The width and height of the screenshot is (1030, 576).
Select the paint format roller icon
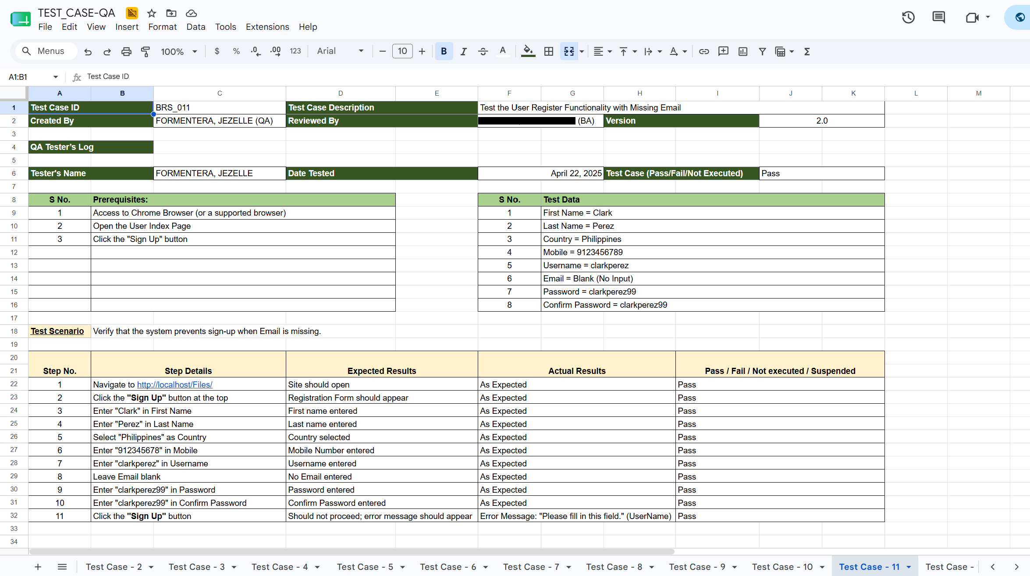pyautogui.click(x=146, y=52)
